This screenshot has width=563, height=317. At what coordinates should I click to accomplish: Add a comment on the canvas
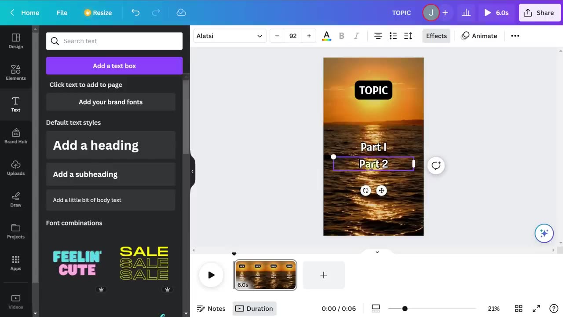[436, 166]
